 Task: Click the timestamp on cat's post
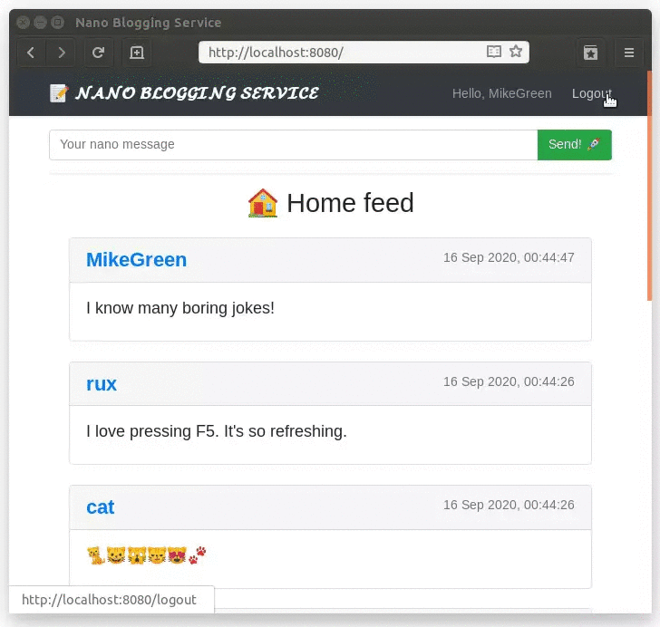click(509, 505)
